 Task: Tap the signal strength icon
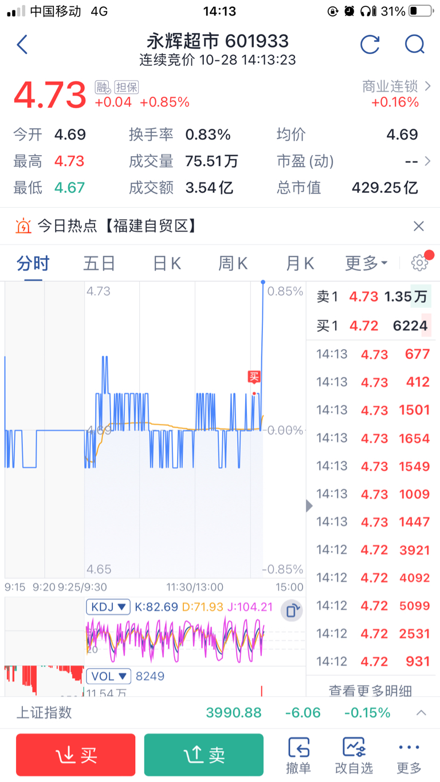pos(16,11)
